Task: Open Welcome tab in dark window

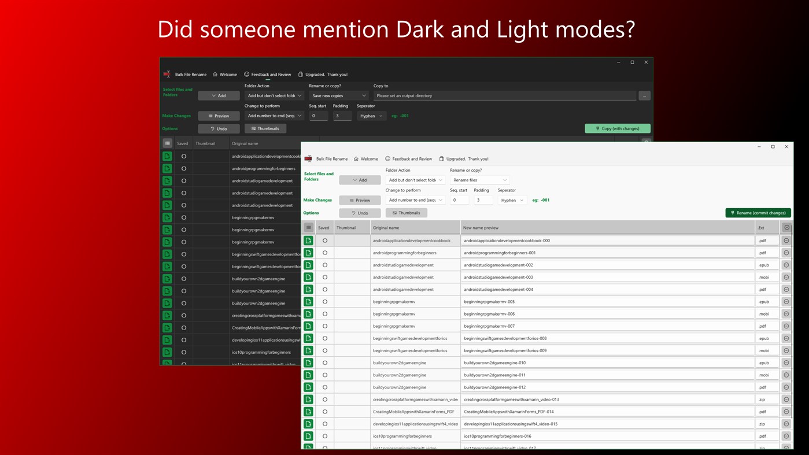Action: pyautogui.click(x=224, y=74)
